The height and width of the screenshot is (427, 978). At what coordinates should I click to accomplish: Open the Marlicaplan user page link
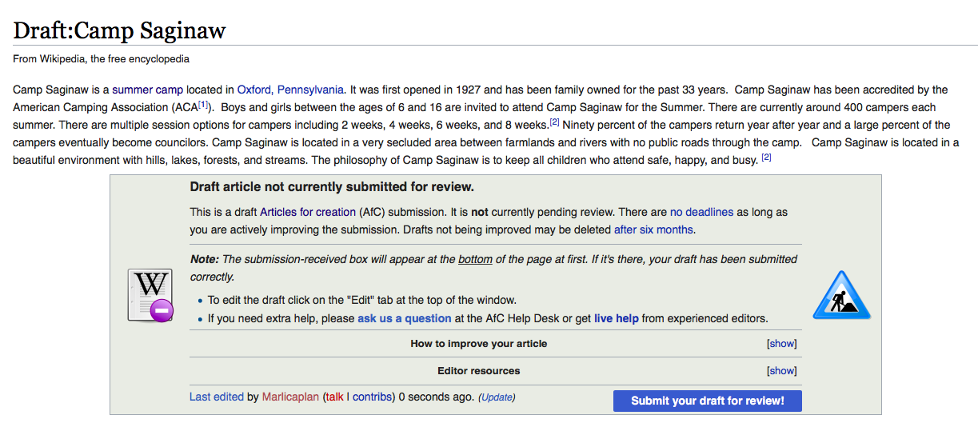tap(291, 397)
